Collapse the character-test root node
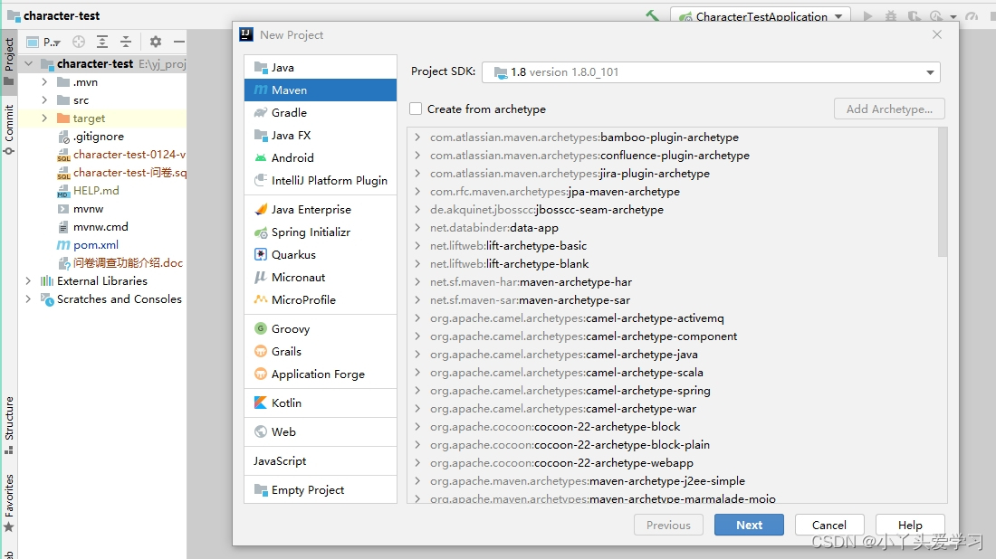This screenshot has width=996, height=559. coord(29,63)
